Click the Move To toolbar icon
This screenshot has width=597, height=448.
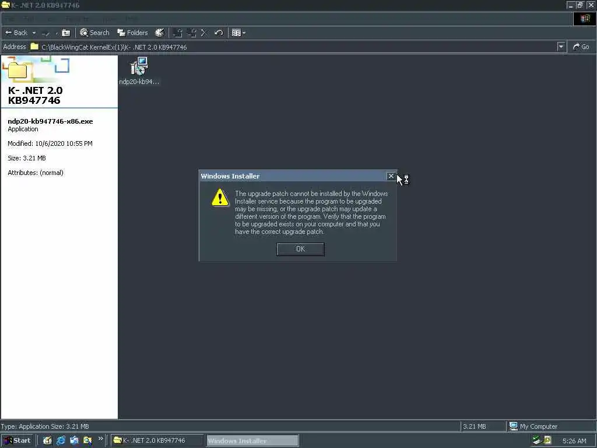(177, 33)
